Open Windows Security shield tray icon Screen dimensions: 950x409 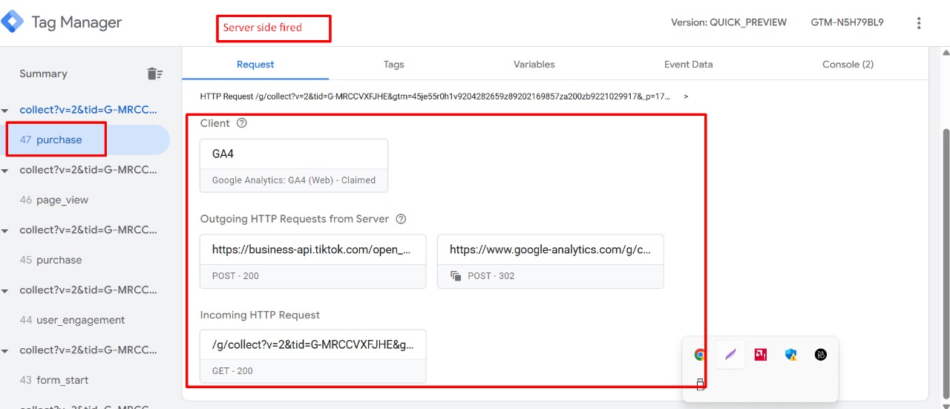click(790, 355)
